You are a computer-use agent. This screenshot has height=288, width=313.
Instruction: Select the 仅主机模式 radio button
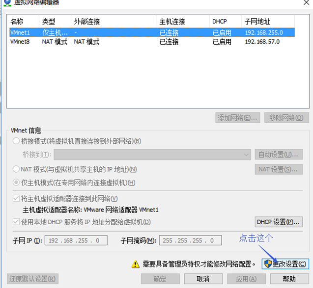16,183
